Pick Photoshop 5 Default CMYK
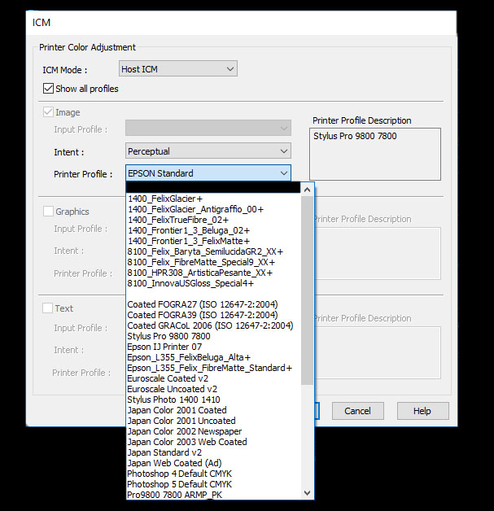Viewport: 494px width, 511px height. pos(213,484)
